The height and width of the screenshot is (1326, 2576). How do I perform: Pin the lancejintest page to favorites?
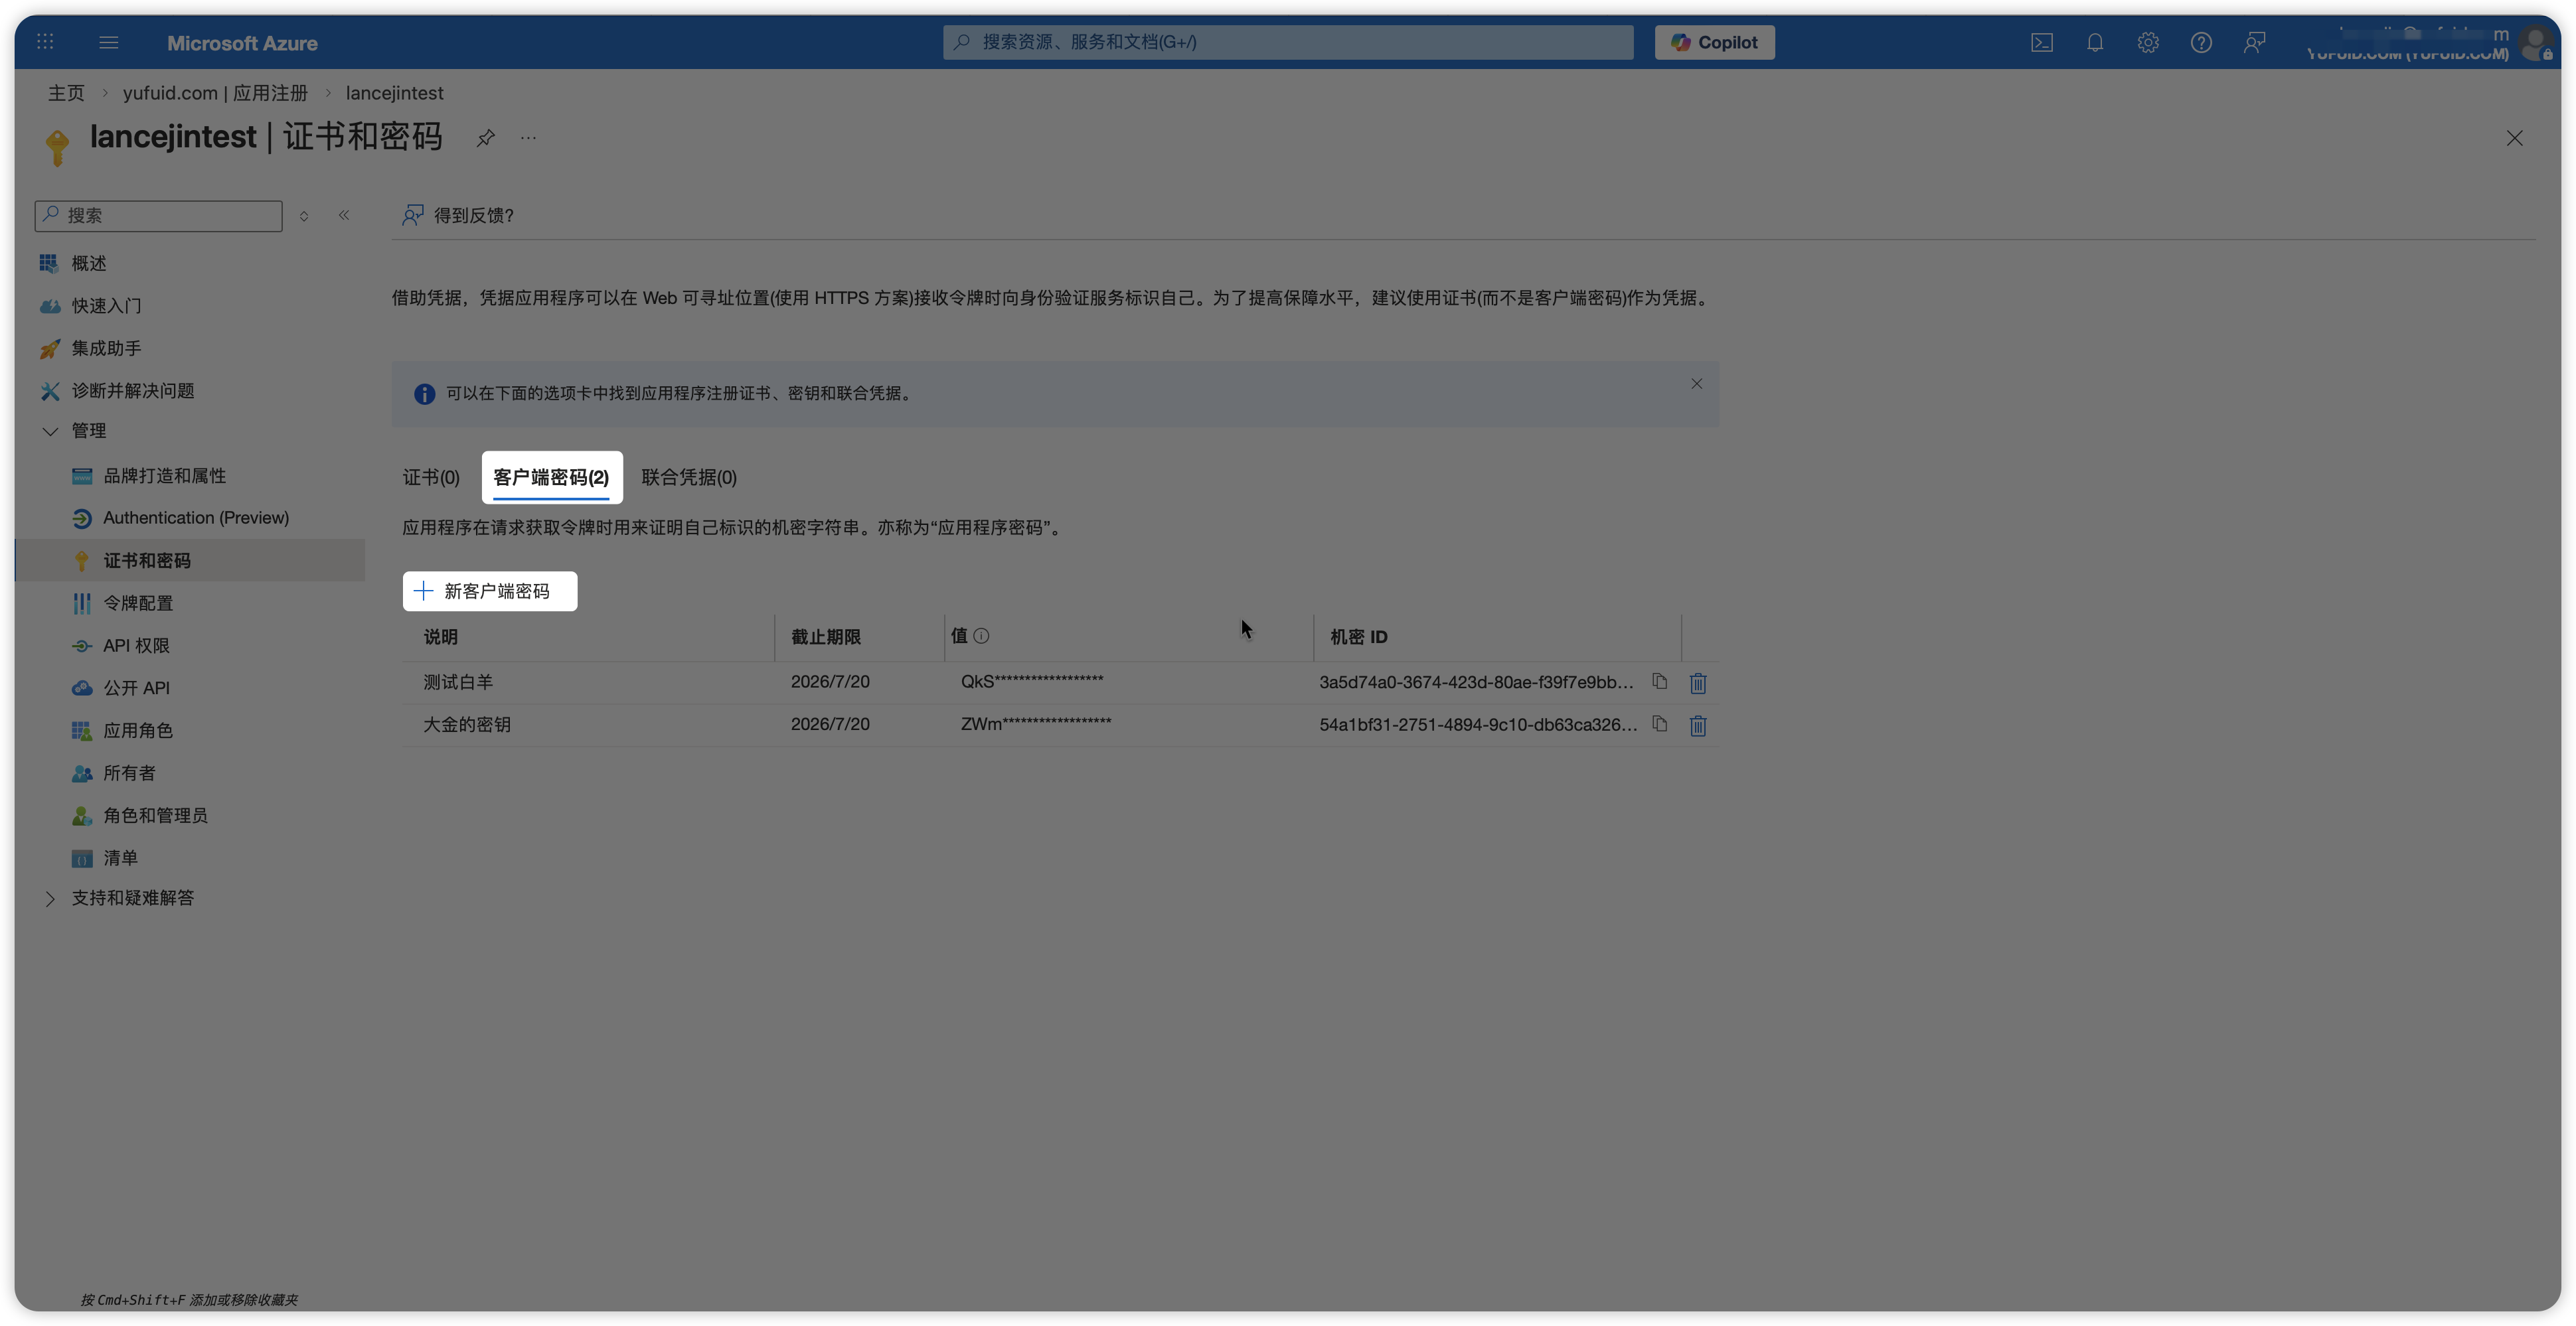485,138
